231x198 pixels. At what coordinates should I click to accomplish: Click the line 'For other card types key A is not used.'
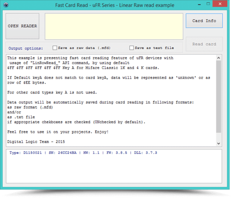point(52,93)
